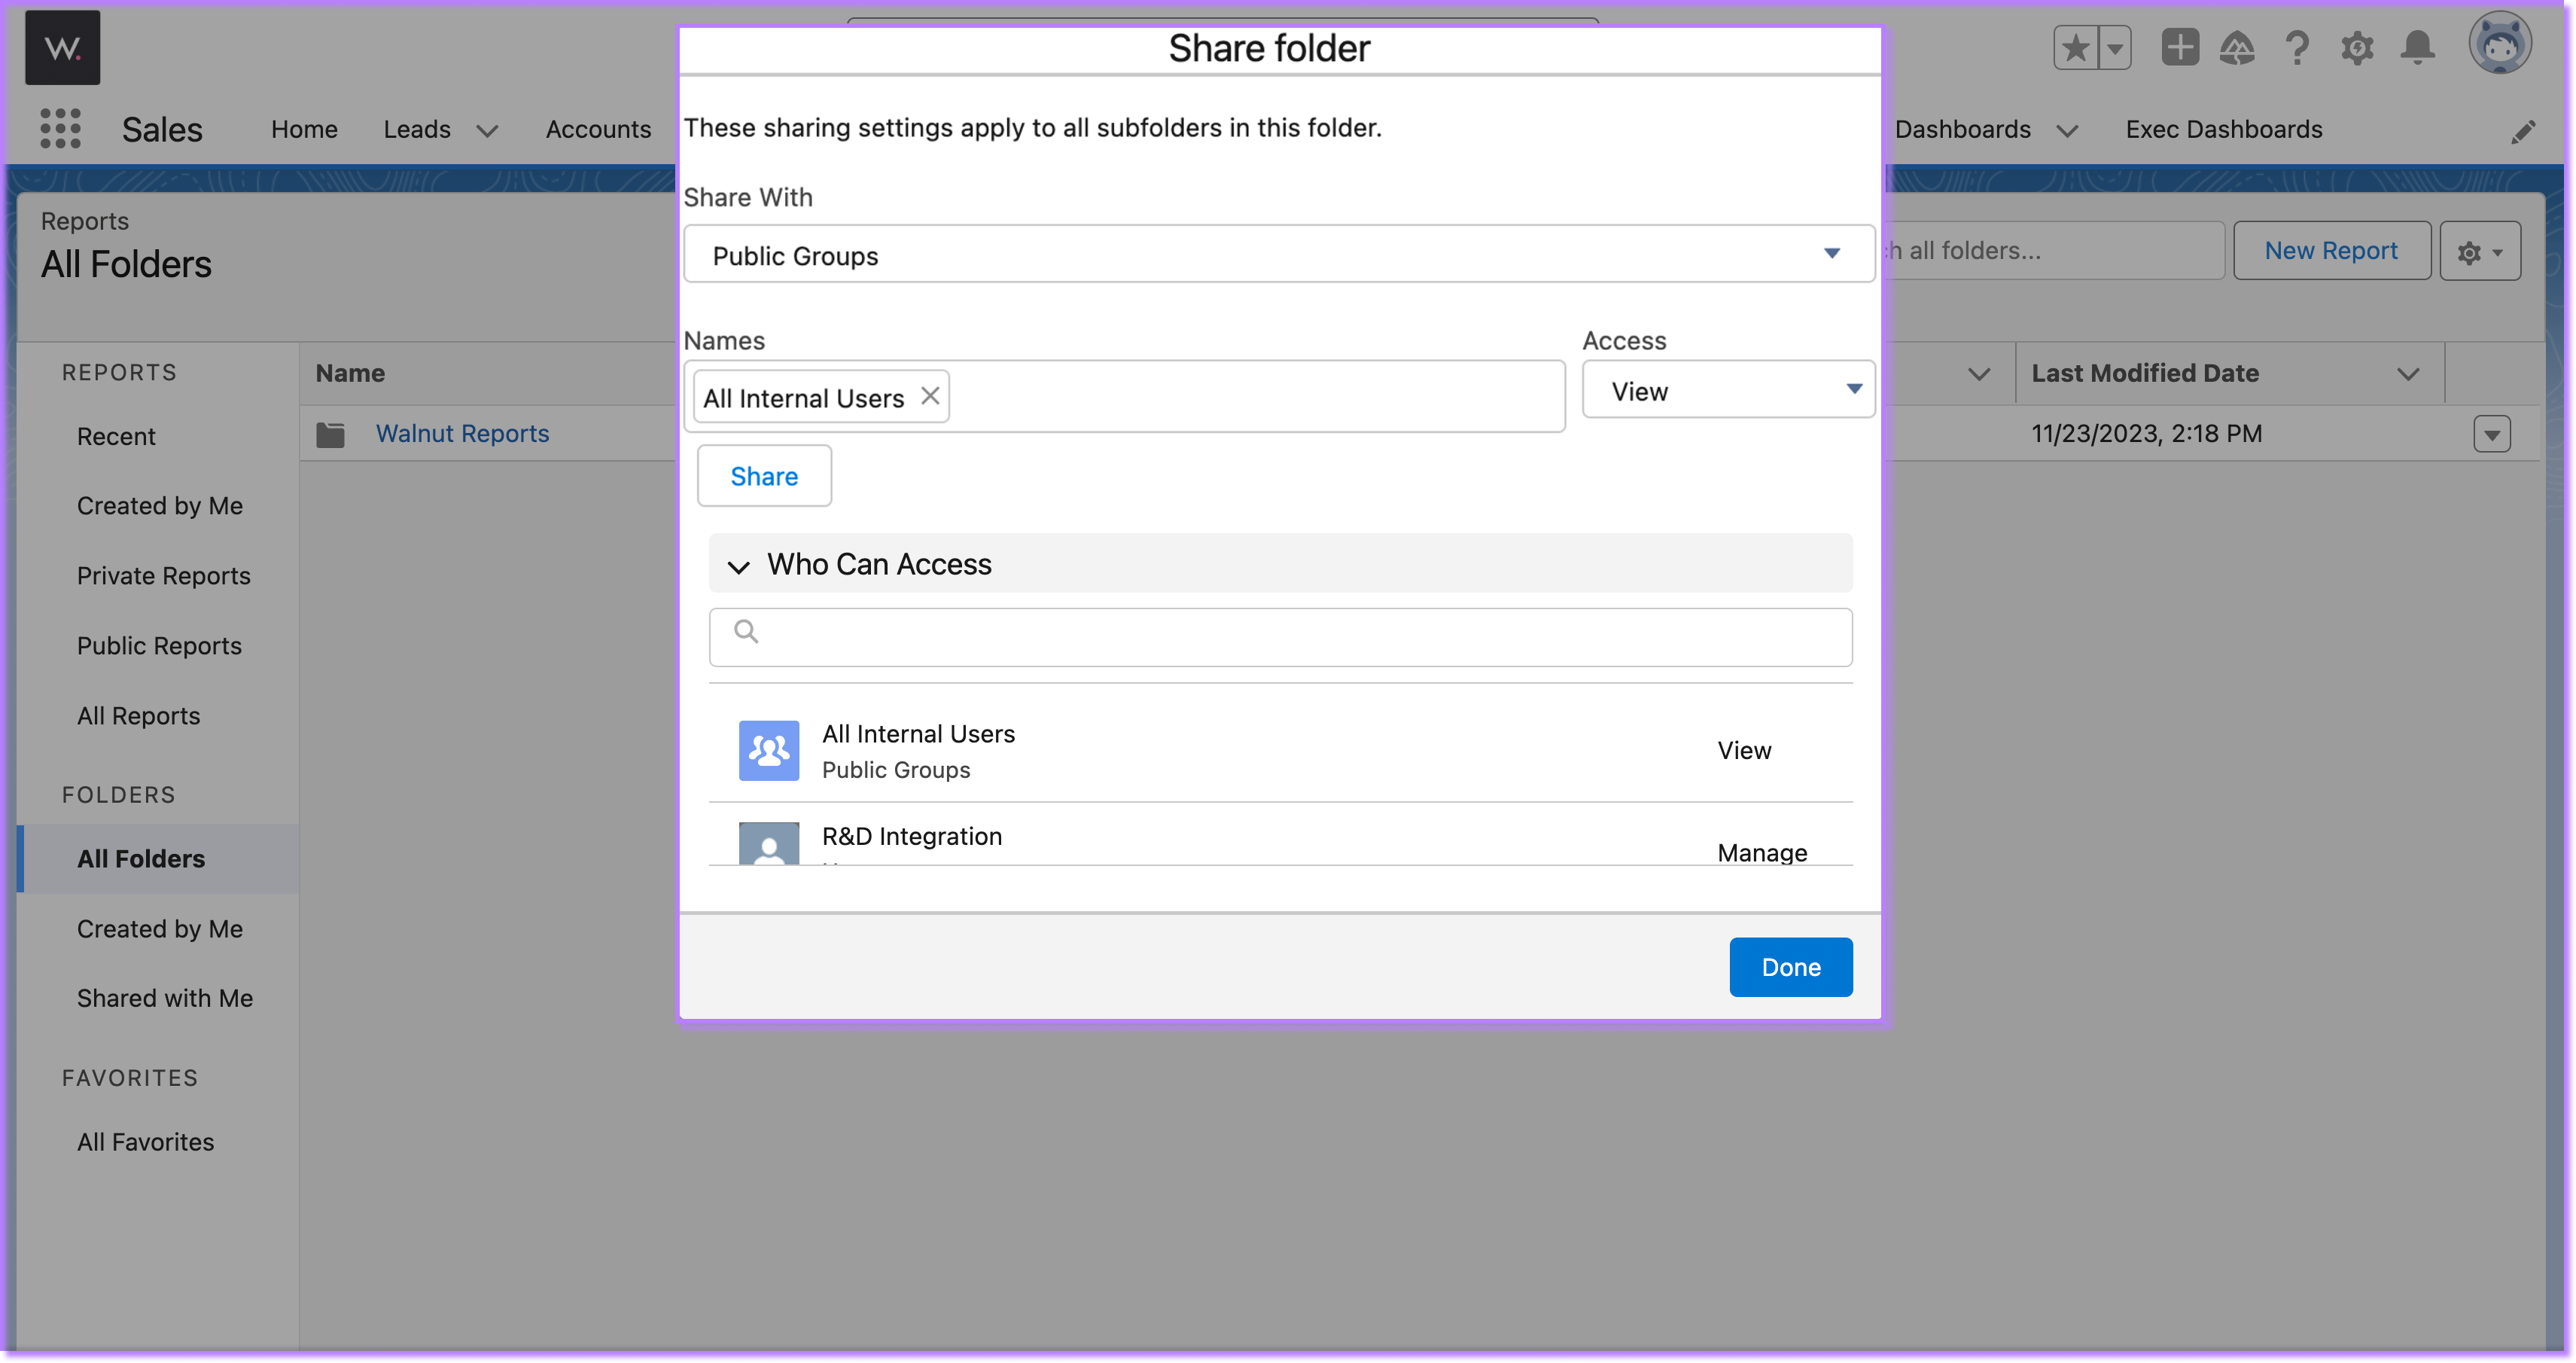Select Created by Me under Folders
Viewport: 2576px width, 1363px height.
click(x=160, y=929)
